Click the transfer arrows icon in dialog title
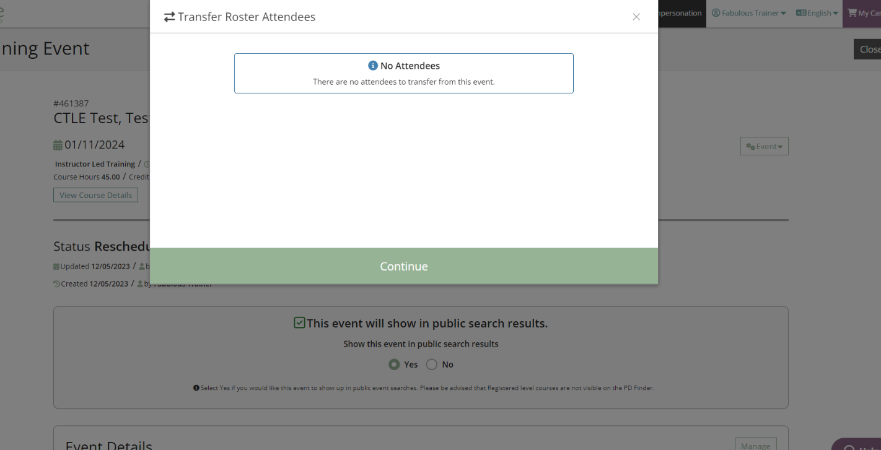881x450 pixels. pyautogui.click(x=169, y=17)
